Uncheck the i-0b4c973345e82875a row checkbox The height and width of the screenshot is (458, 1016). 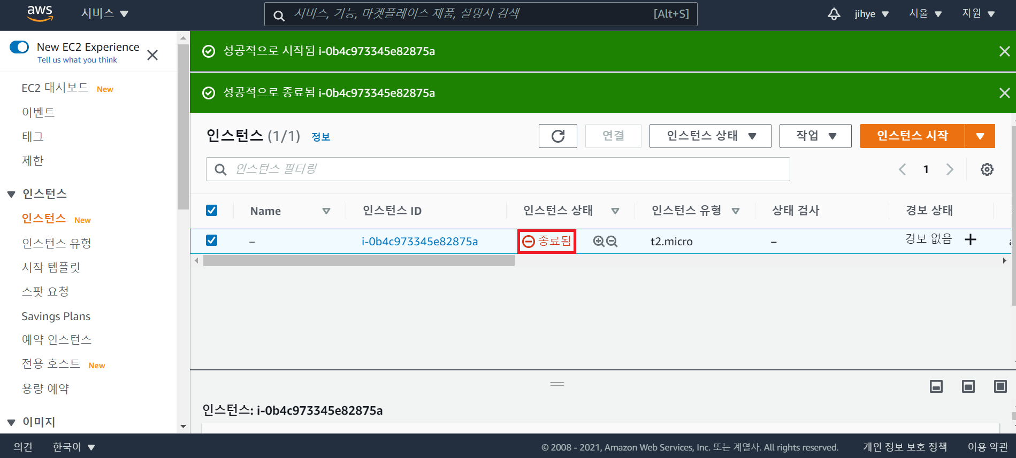point(212,240)
